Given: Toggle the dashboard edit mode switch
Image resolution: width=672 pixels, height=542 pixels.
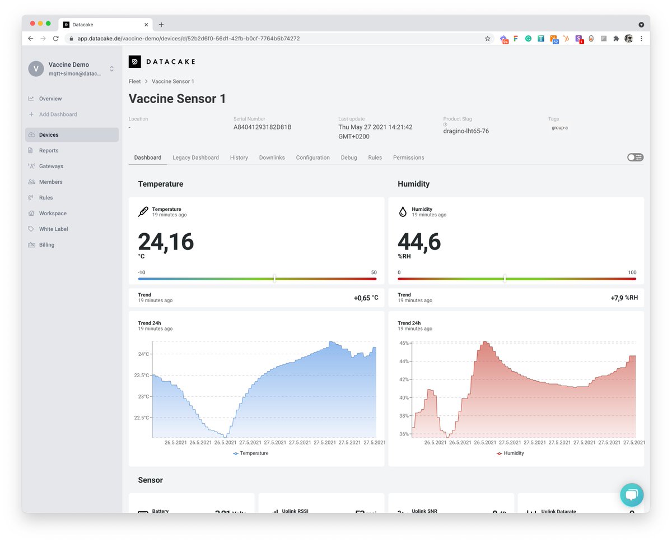Looking at the screenshot, I should click(636, 157).
